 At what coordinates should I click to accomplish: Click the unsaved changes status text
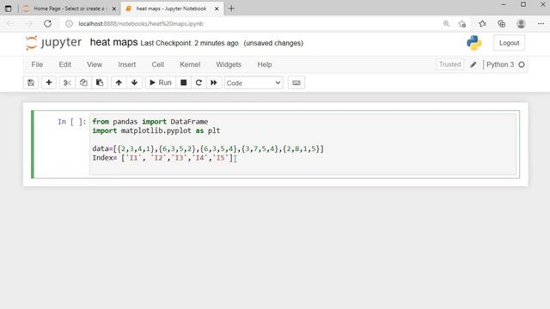tap(273, 43)
